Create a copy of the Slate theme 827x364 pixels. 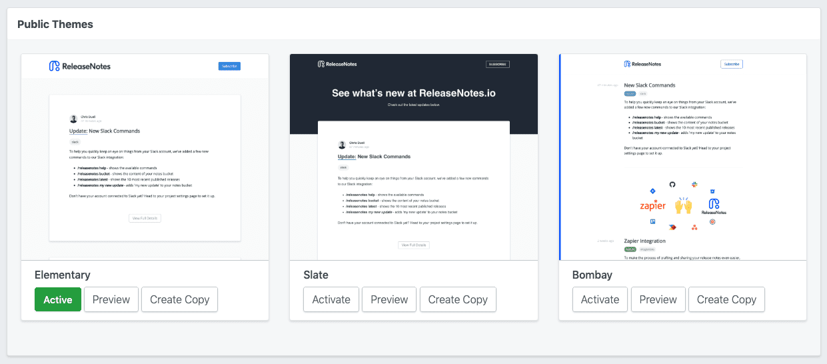point(458,299)
